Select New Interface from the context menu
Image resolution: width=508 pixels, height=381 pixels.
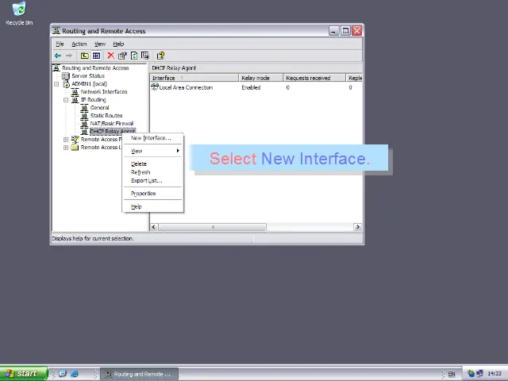(x=150, y=138)
